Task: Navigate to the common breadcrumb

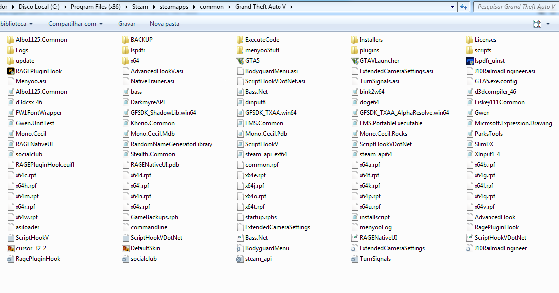Action: (x=212, y=7)
